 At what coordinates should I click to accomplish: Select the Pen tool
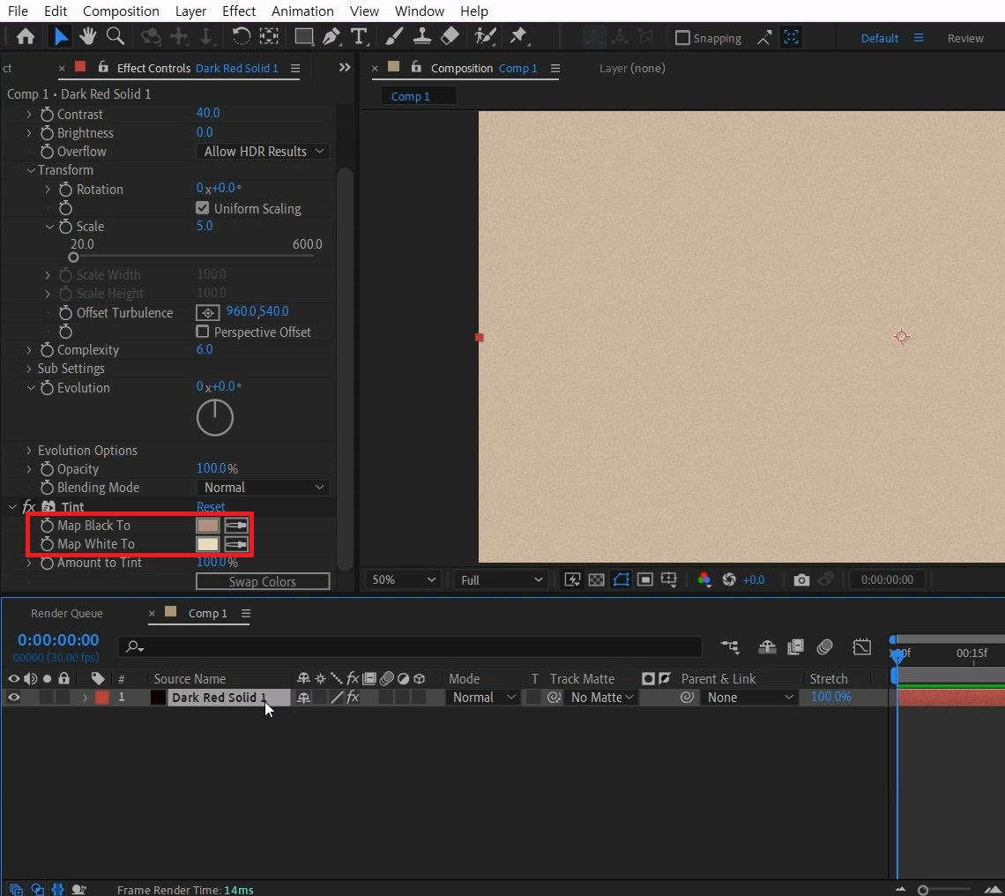331,36
